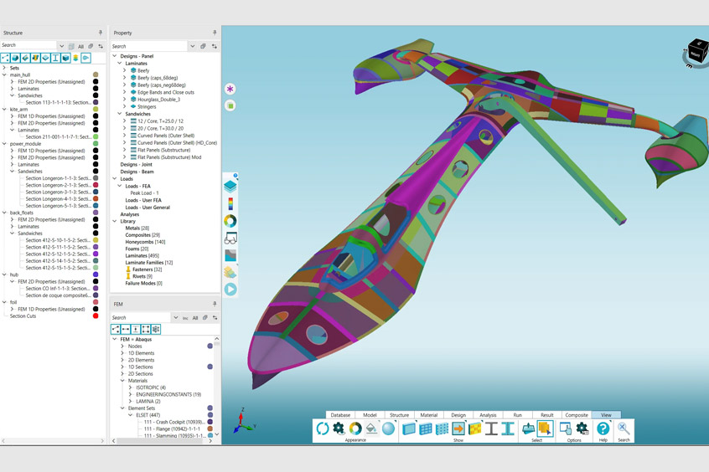709x472 pixels.
Task: Click the purple asterisk viewport icon
Action: pos(230,89)
